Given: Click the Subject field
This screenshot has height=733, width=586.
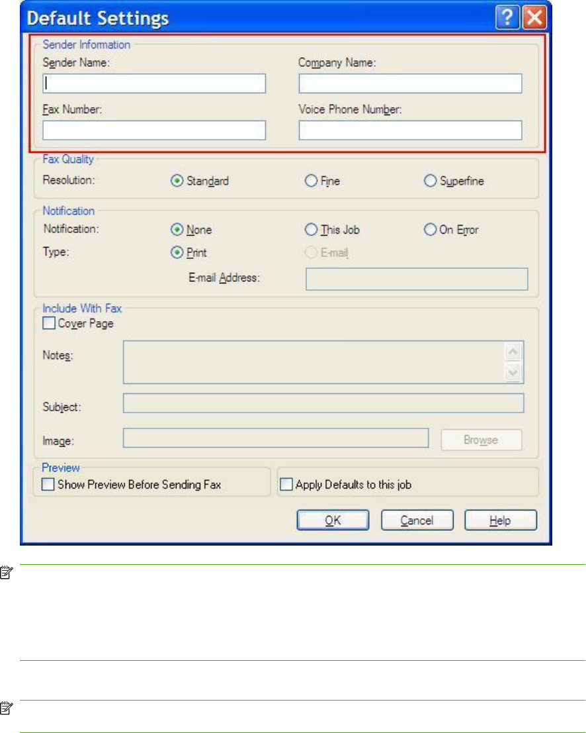Looking at the screenshot, I should click(x=323, y=403).
